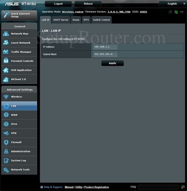187x191 pixels.
Task: Click the LAN - LAN IP heading
Action: [52, 31]
